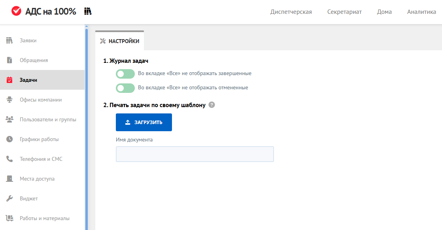Click the help question mark icon
The width and height of the screenshot is (442, 230).
[212, 105]
